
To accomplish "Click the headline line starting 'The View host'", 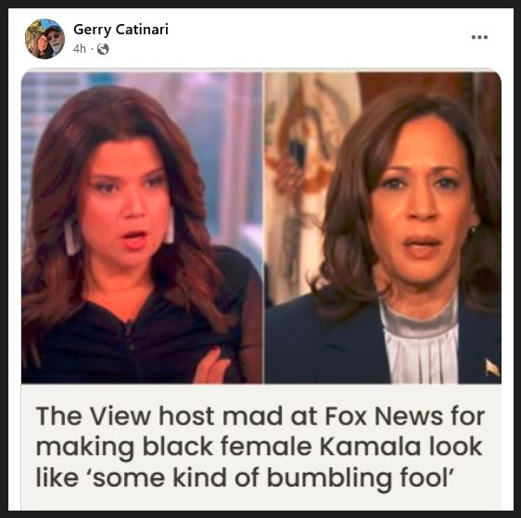I will pos(260,416).
